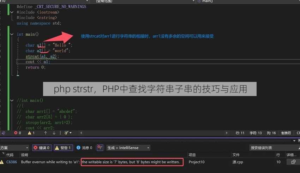Toggle the 消息 0 messages filter button
The image size is (300, 173).
pos(84,148)
